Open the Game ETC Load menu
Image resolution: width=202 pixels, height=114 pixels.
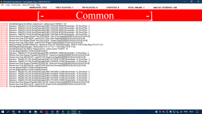coord(28,5)
